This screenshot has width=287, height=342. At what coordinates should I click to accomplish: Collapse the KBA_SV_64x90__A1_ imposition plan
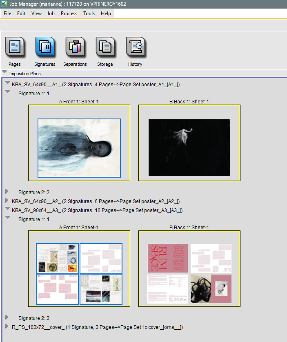(8, 83)
